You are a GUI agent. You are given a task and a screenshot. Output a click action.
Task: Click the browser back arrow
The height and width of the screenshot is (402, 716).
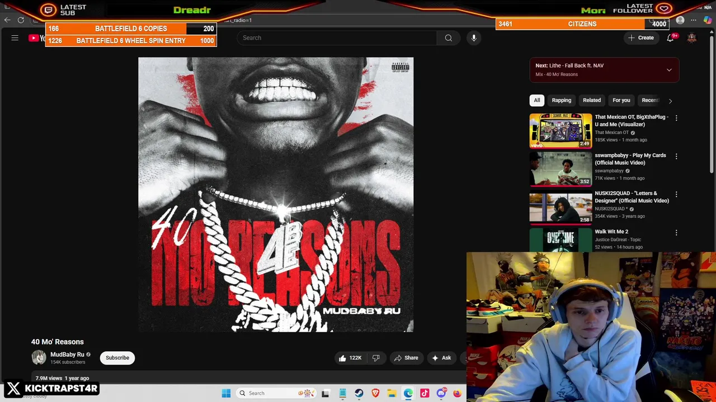pos(7,20)
